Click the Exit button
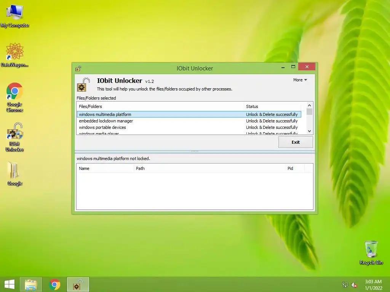The image size is (390, 292). point(296,142)
